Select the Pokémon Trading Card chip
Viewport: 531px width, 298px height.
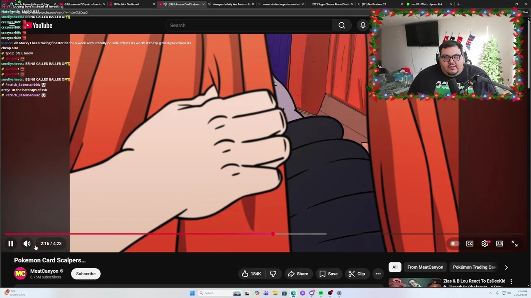tap(475, 267)
